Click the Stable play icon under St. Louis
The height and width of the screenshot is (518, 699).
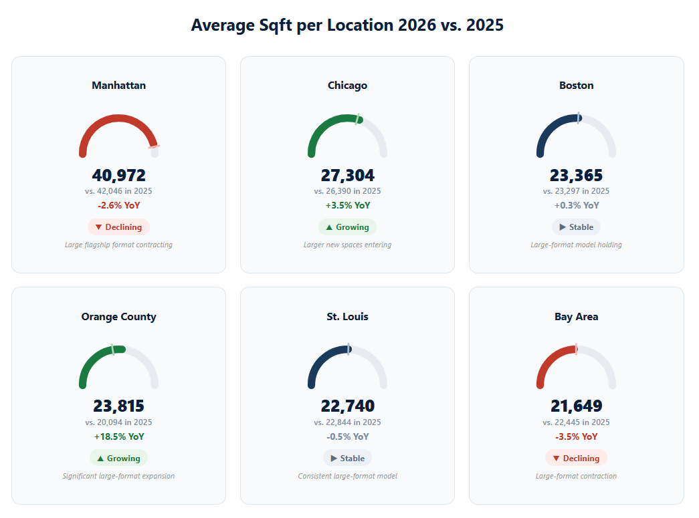point(332,458)
